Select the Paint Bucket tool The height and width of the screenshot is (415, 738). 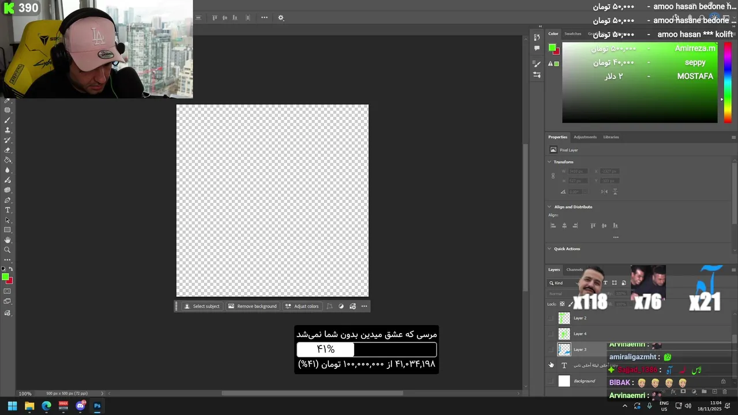(x=7, y=160)
